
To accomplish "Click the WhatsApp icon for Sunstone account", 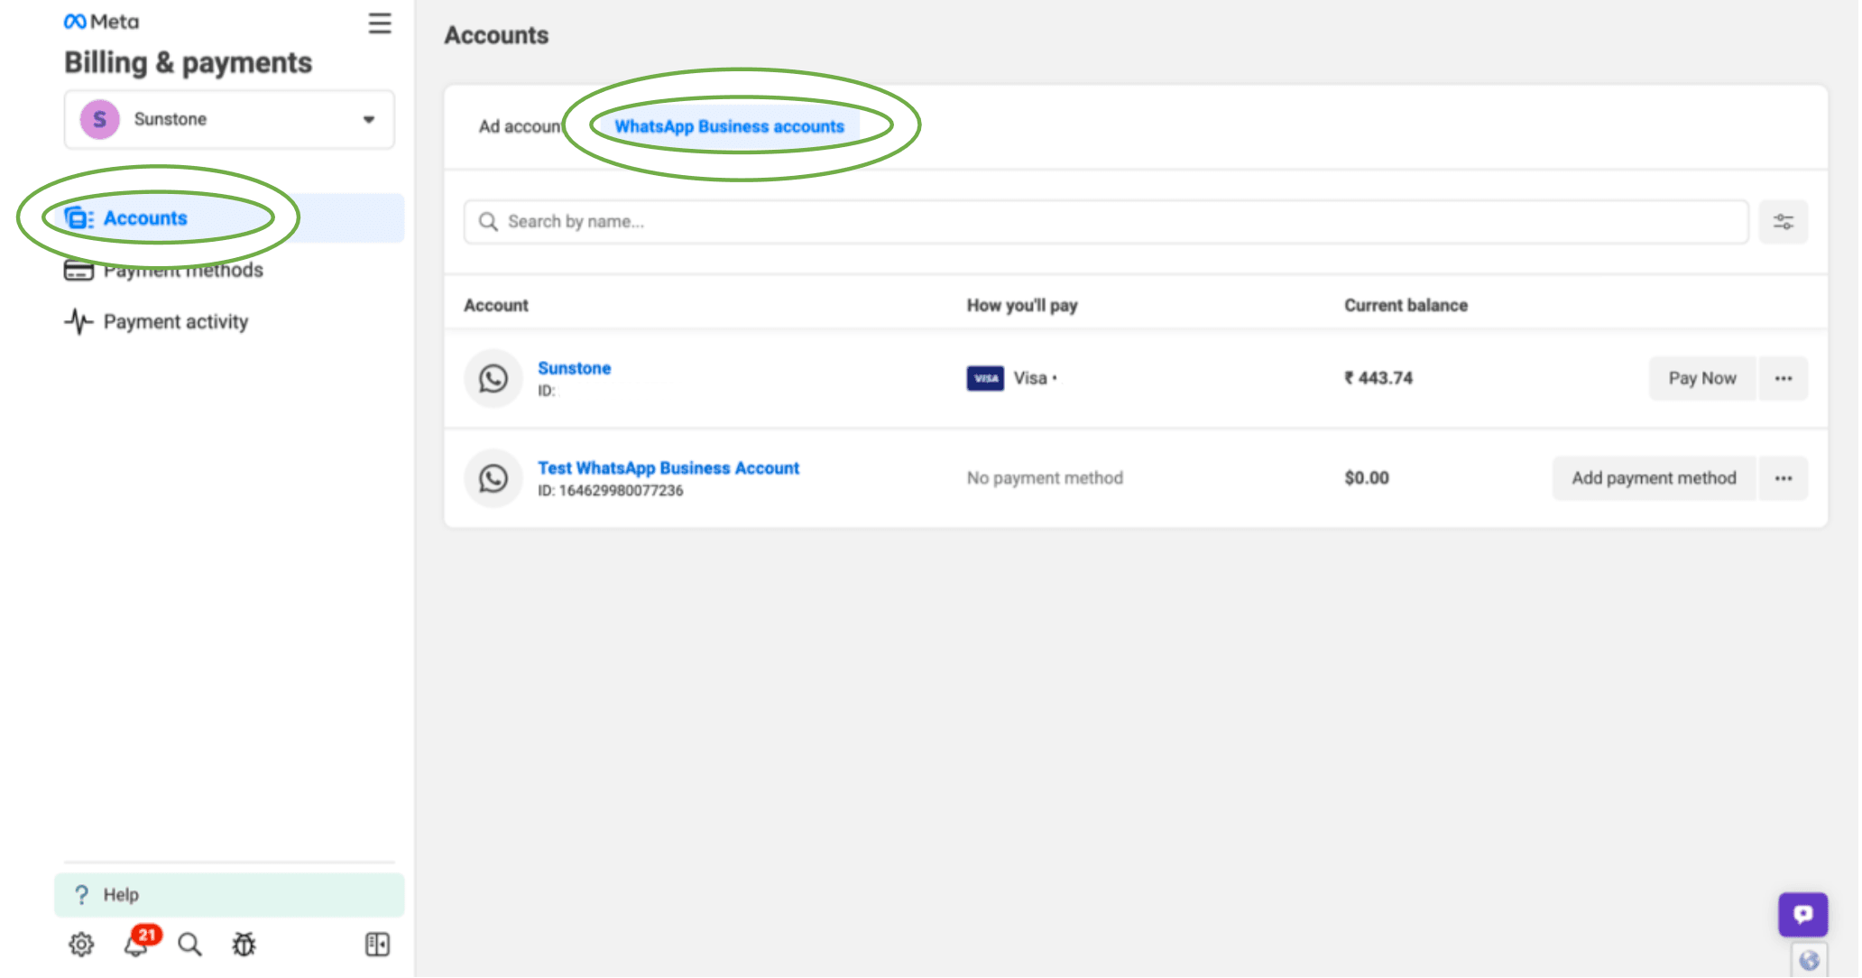I will (x=493, y=379).
